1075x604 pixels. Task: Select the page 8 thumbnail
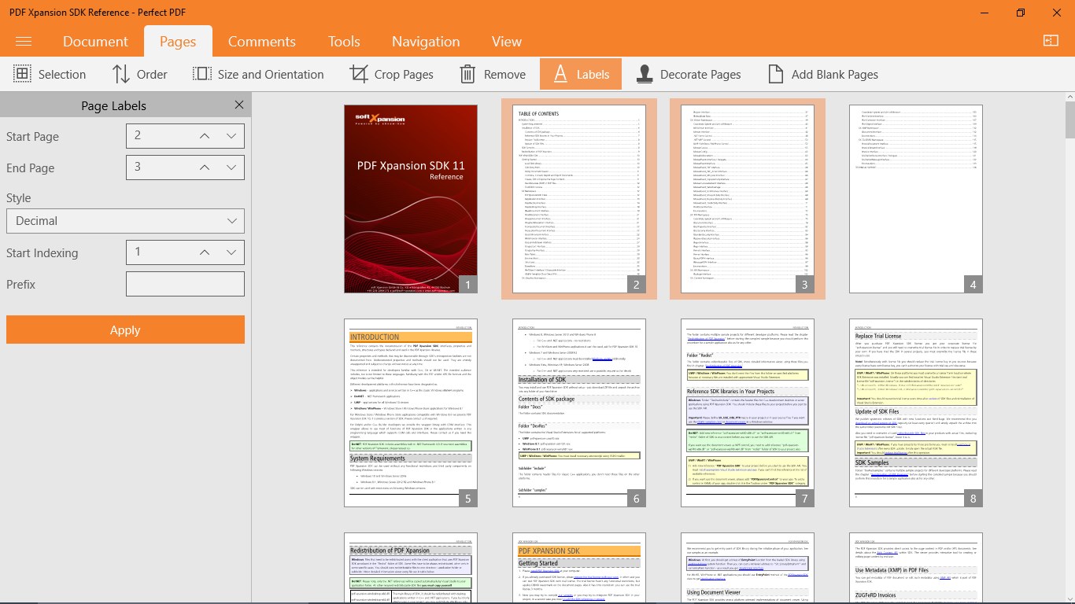point(916,413)
